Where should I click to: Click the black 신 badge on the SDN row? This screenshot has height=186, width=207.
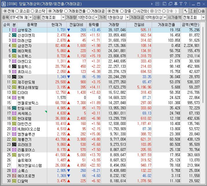point(14,77)
